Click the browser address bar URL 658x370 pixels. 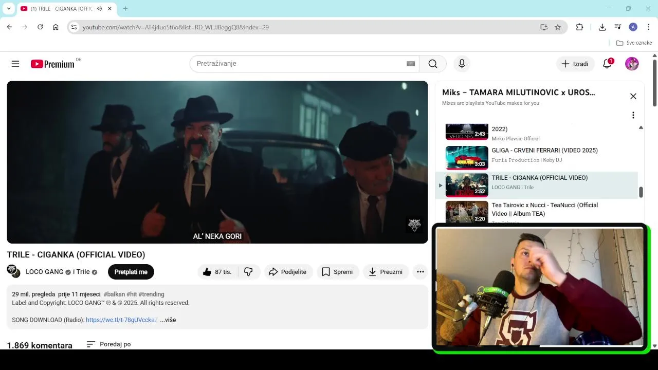coord(176,27)
